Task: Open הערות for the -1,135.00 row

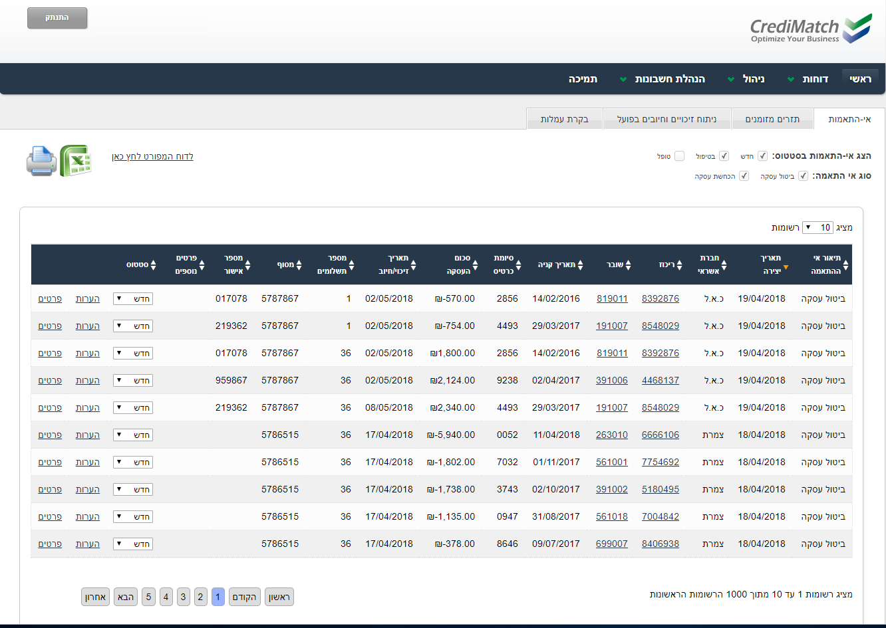Action: pyautogui.click(x=87, y=516)
